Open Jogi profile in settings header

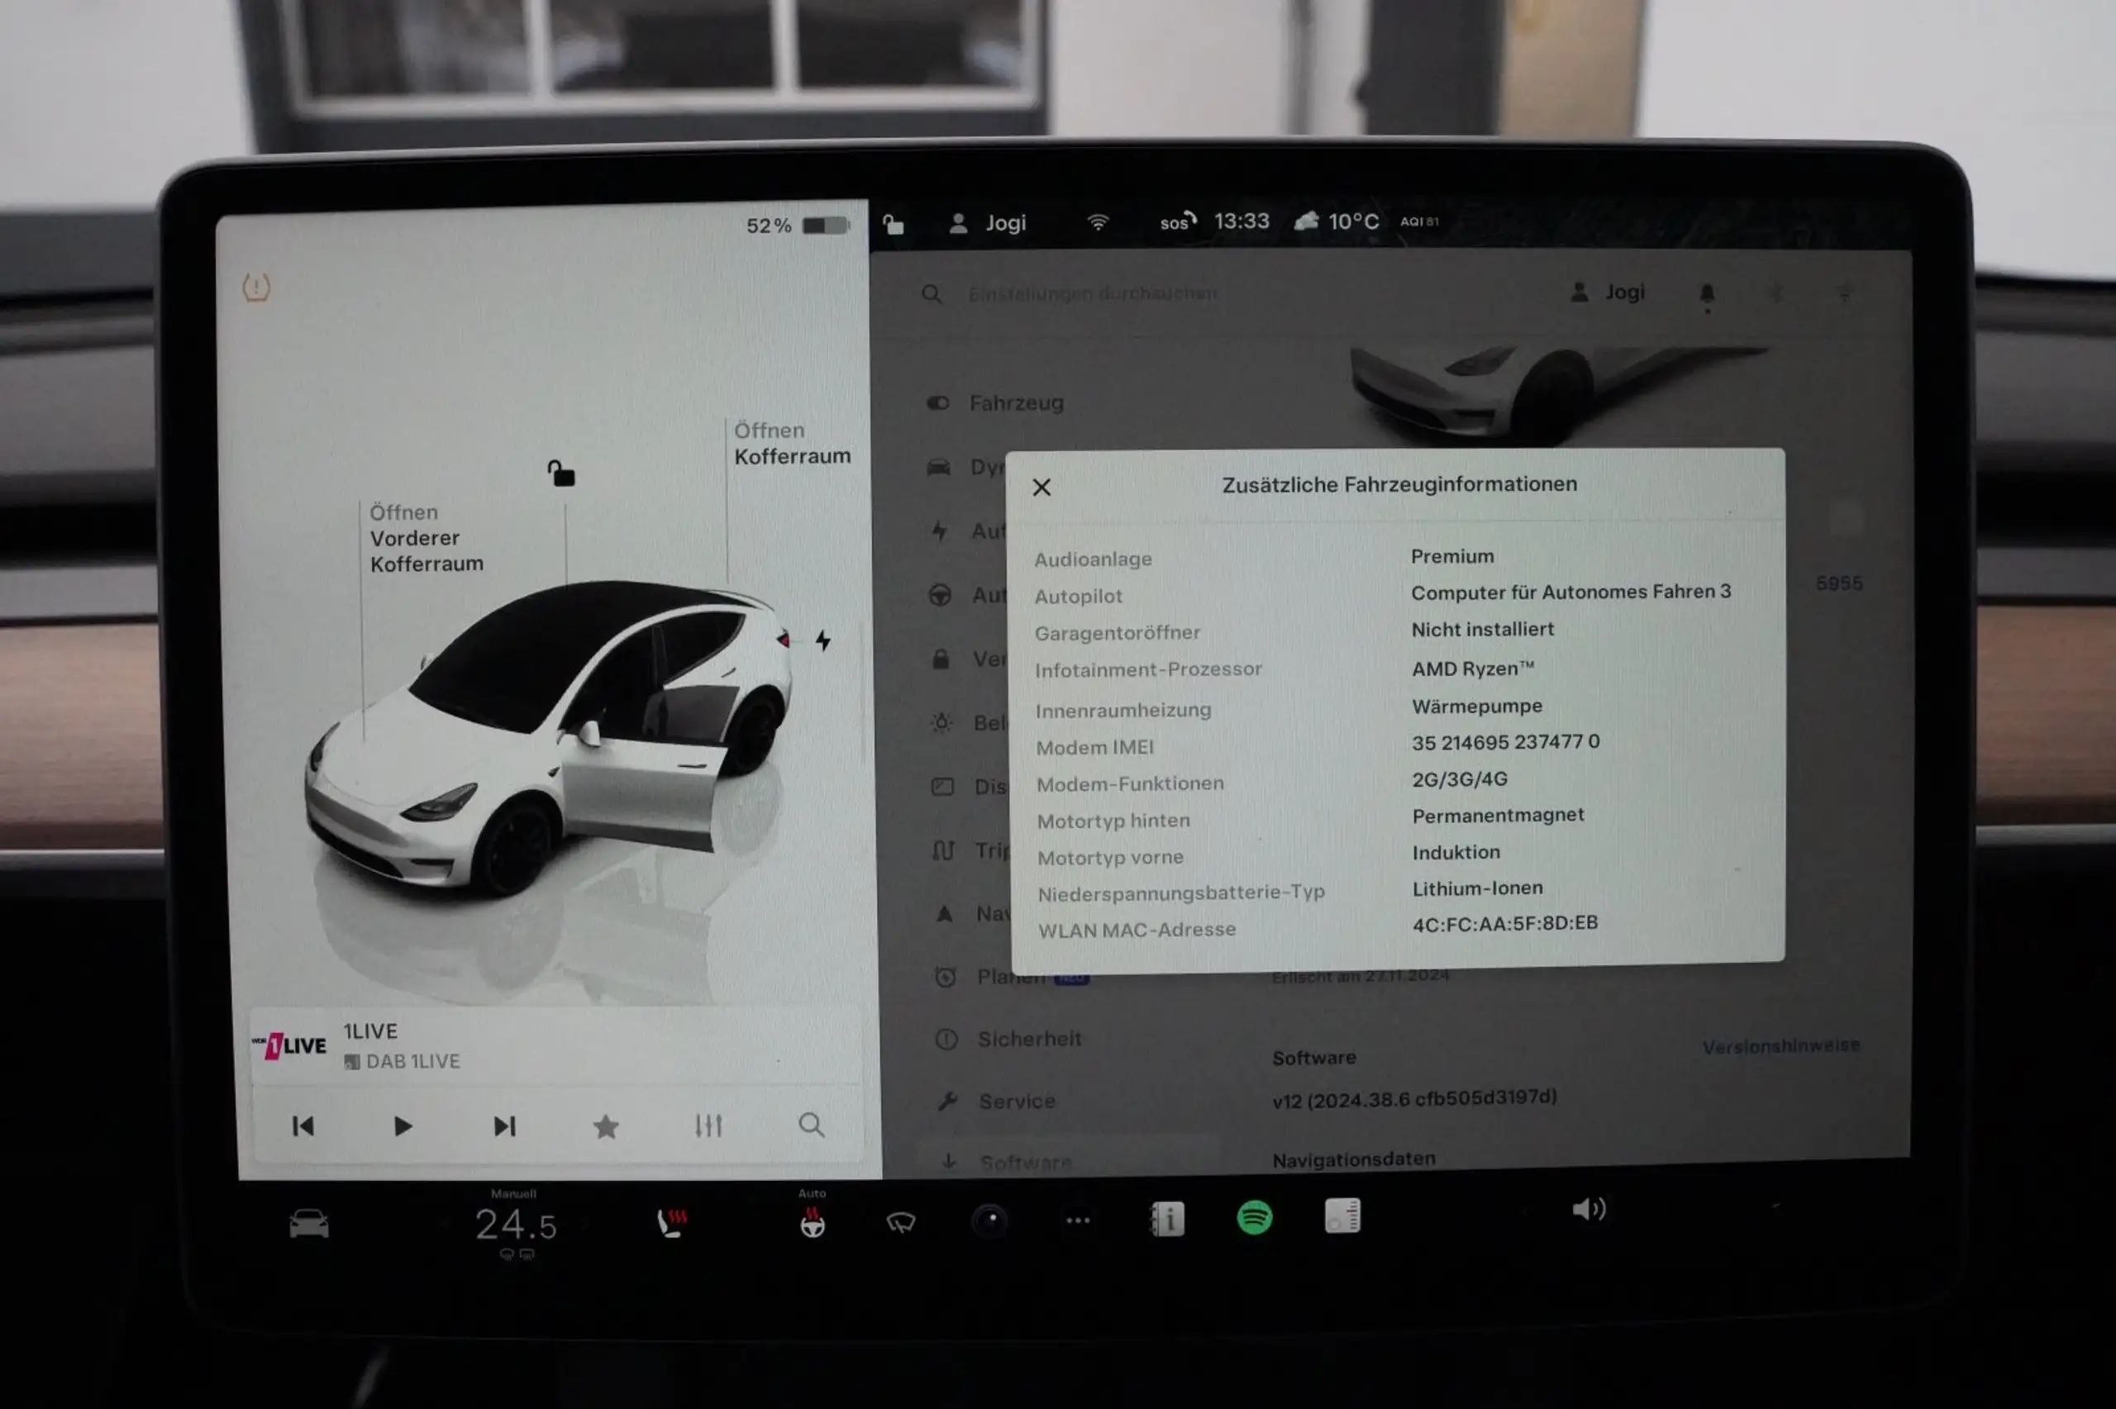pos(1607,292)
